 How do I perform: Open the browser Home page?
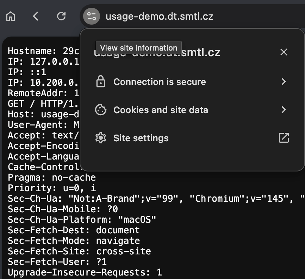10,16
